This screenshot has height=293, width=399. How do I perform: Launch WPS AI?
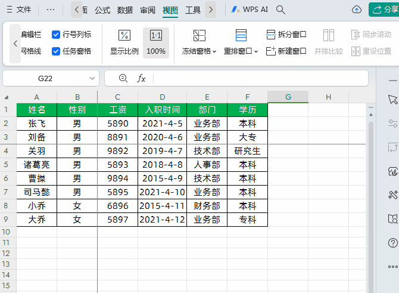[250, 10]
